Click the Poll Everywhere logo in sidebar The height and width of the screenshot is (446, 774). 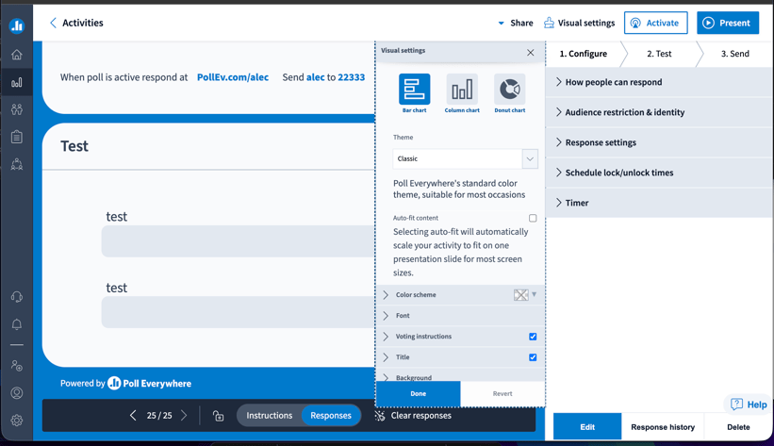(x=17, y=25)
